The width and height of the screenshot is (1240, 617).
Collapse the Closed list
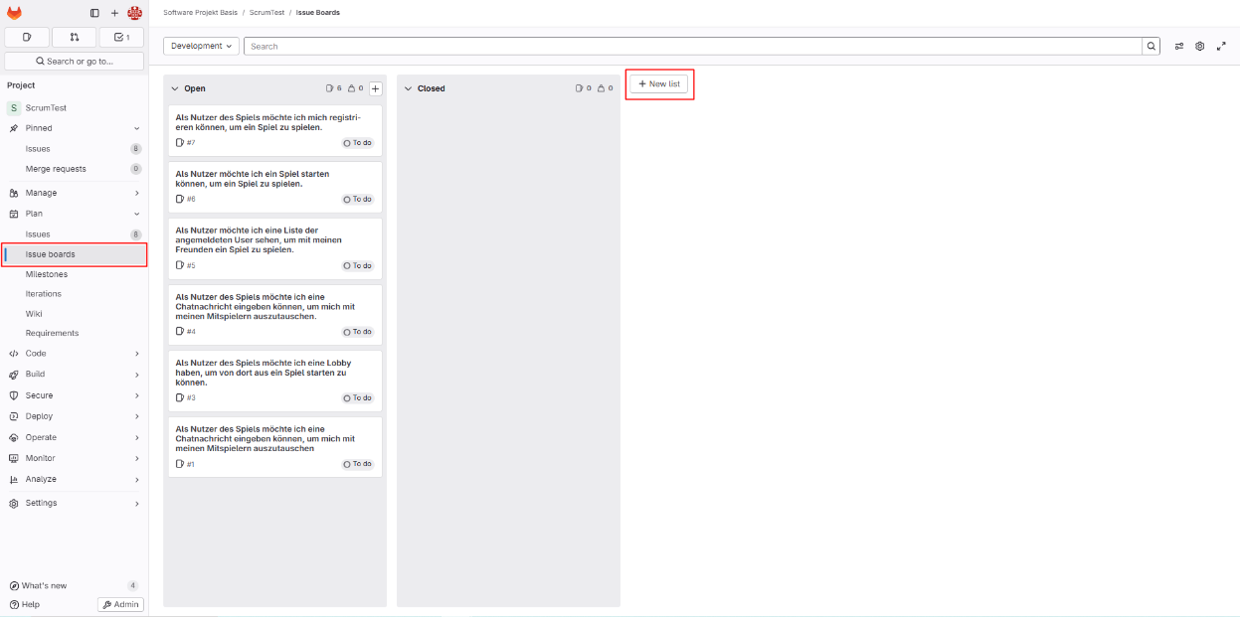tap(408, 88)
